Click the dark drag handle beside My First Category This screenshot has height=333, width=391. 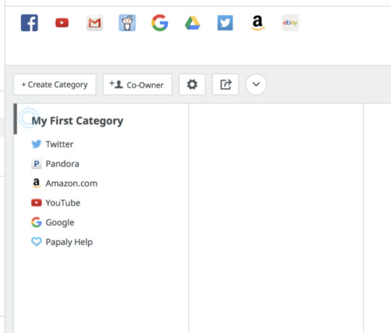(15, 119)
